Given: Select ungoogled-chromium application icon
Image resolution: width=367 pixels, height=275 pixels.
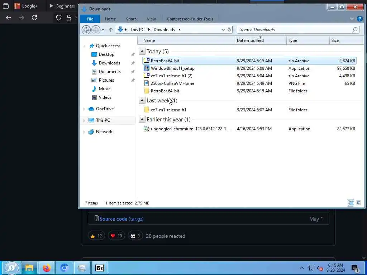Looking at the screenshot, I should (x=147, y=129).
